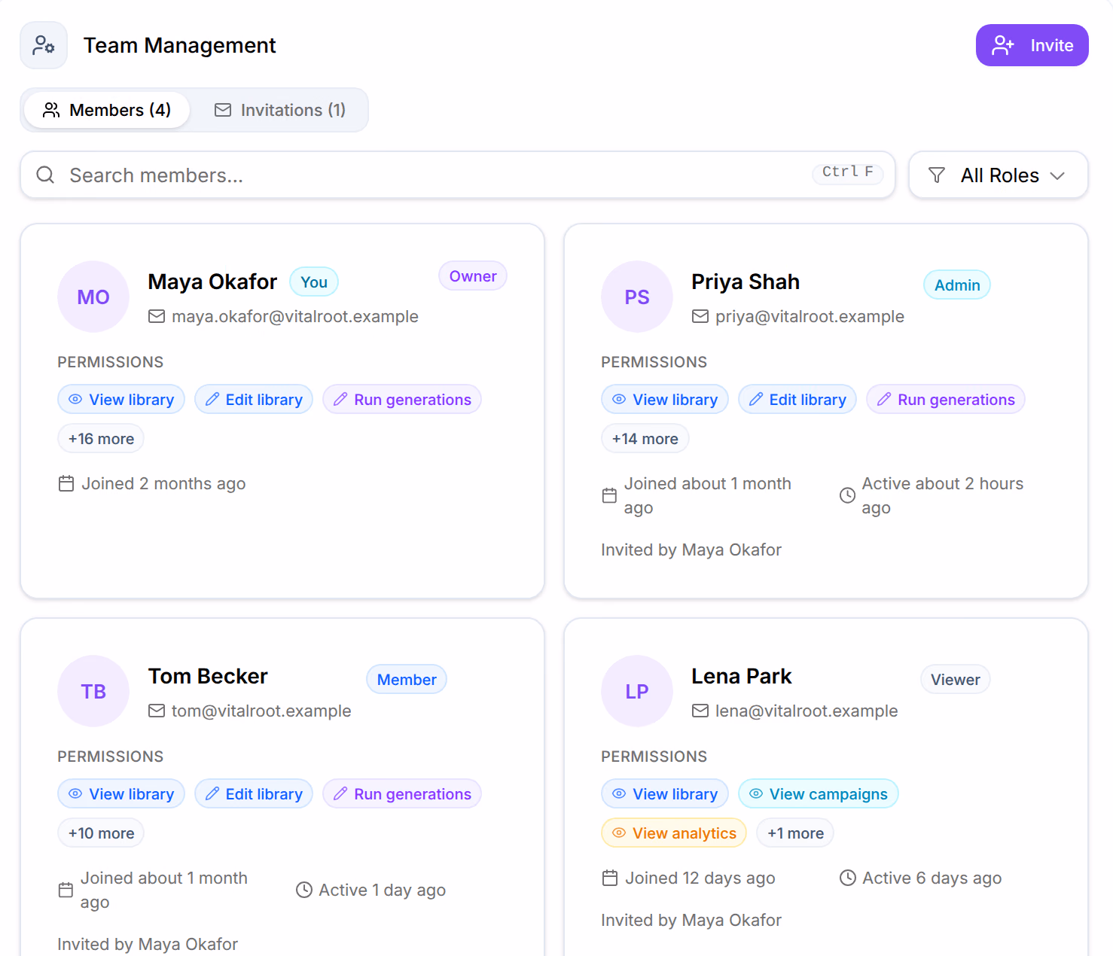Expand Priya Shah's +14 more permissions
1113x956 pixels.
645,439
